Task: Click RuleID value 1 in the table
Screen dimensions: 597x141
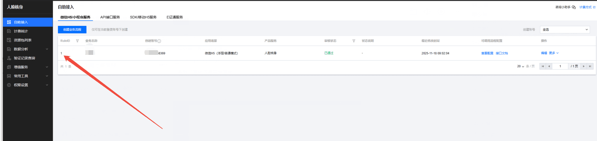Action: coord(61,53)
